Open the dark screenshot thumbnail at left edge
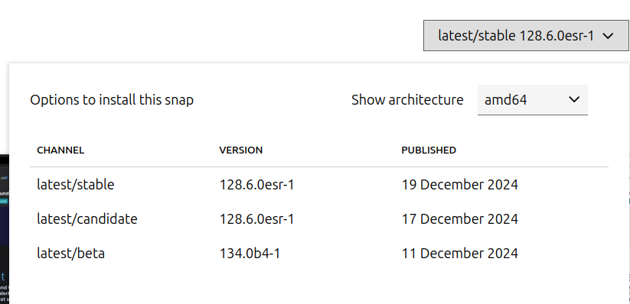This screenshot has width=630, height=304. pos(5,228)
